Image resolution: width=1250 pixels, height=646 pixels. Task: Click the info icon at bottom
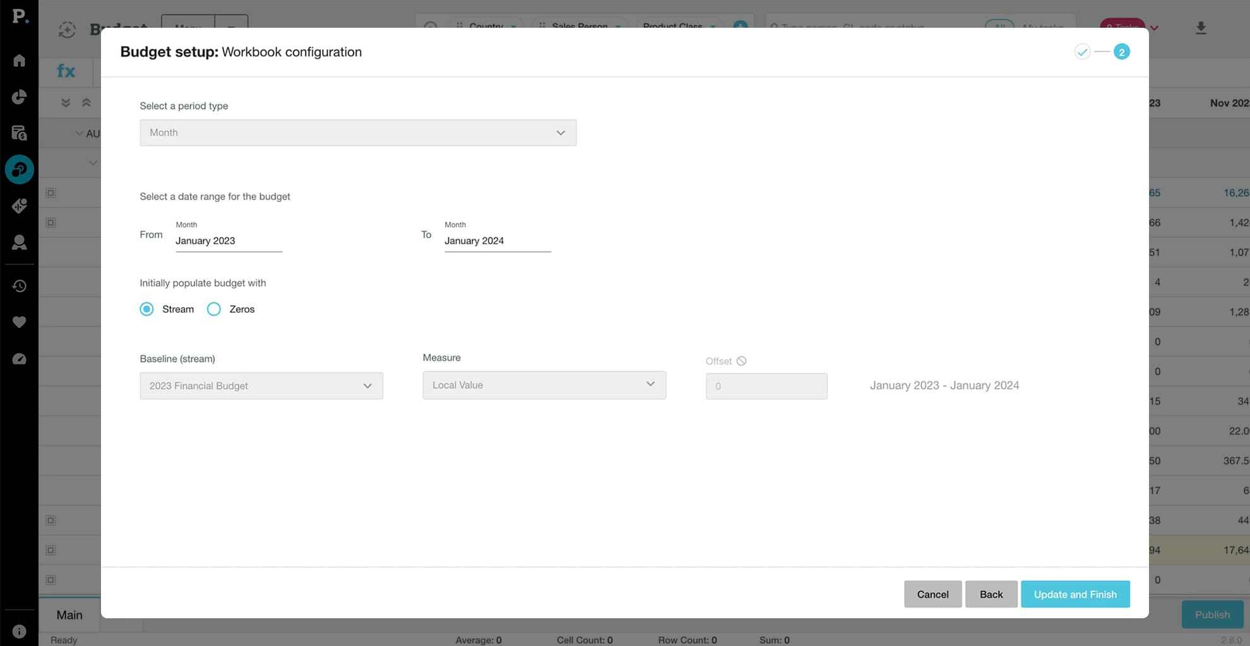click(x=19, y=631)
